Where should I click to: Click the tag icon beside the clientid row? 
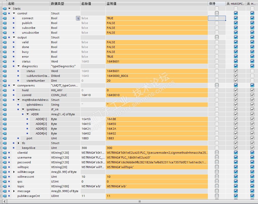5,153
